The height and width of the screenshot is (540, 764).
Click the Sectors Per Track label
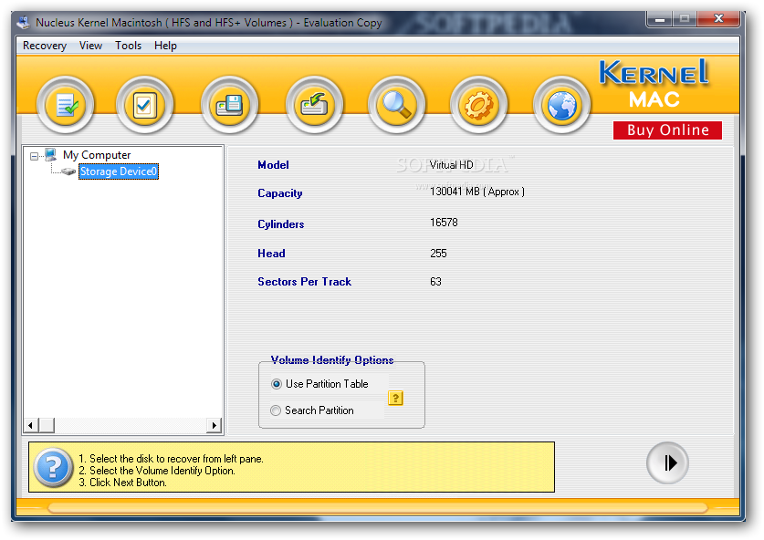coord(305,282)
